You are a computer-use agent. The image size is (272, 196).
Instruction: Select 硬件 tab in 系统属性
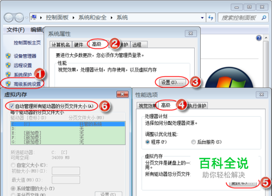point(79,45)
